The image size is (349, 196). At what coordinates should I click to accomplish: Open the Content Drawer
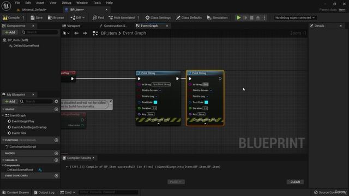[x=16, y=192]
